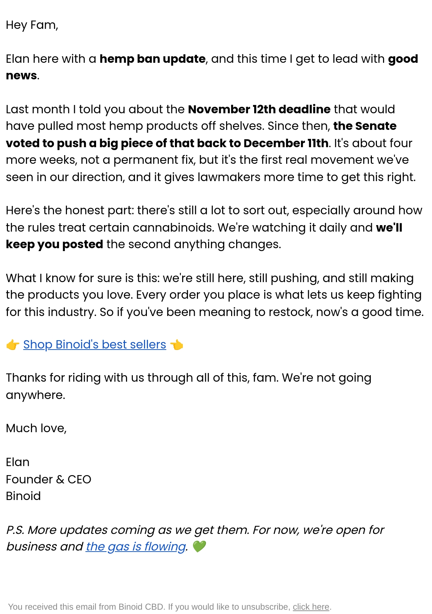This screenshot has width=432, height=614.
Task: Click the "Much love," closing line
Action: (x=36, y=428)
